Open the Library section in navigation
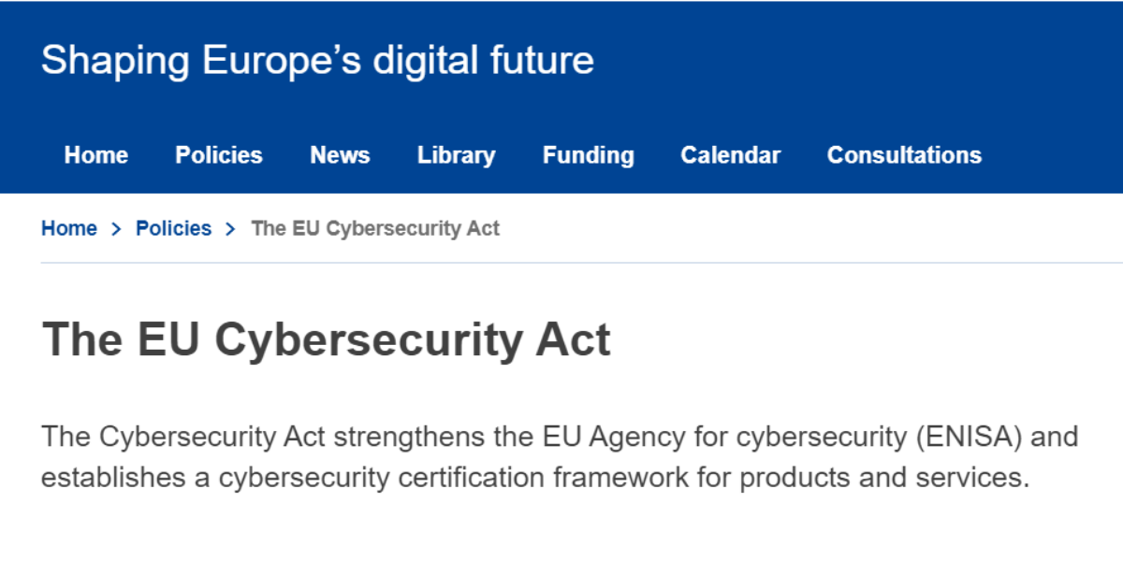The image size is (1123, 561). coord(457,155)
